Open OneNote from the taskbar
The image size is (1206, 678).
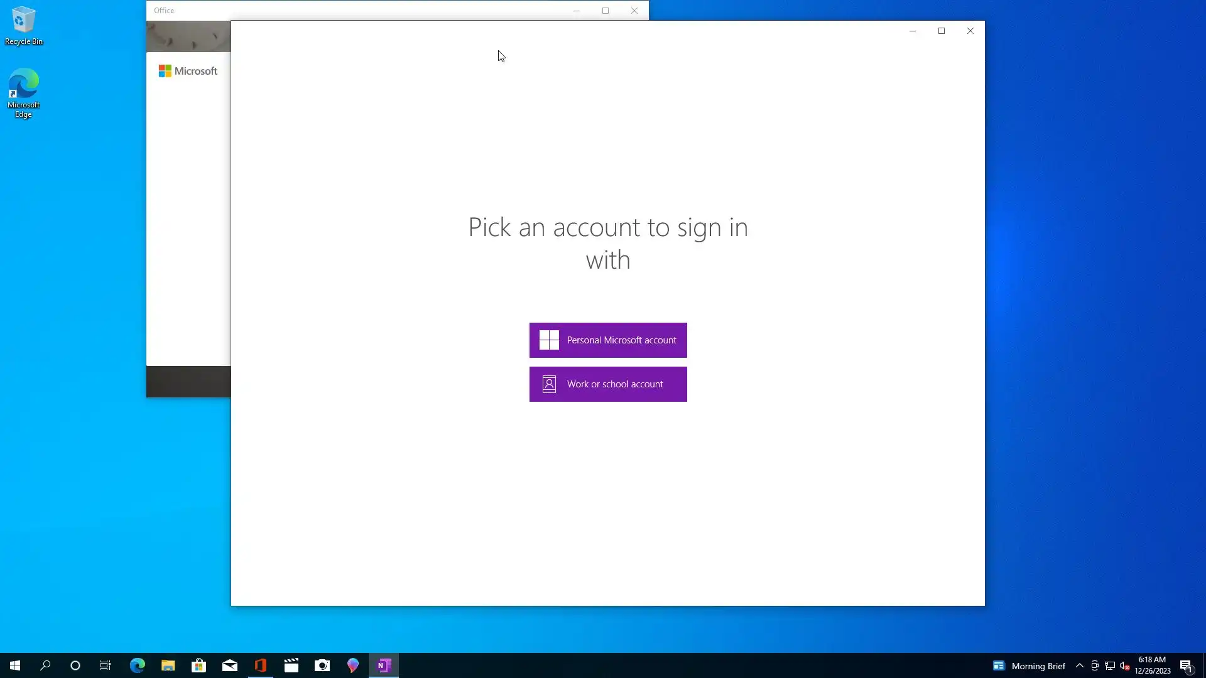pyautogui.click(x=384, y=665)
